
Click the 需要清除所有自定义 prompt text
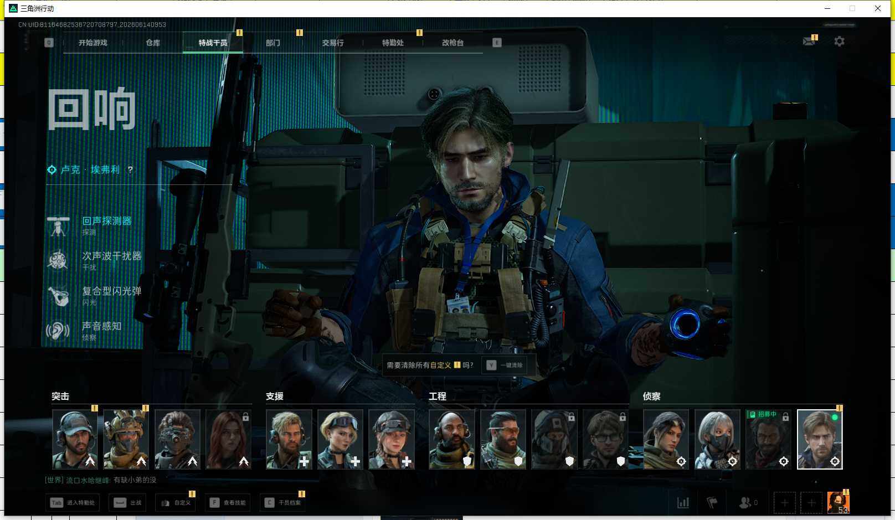tap(430, 365)
